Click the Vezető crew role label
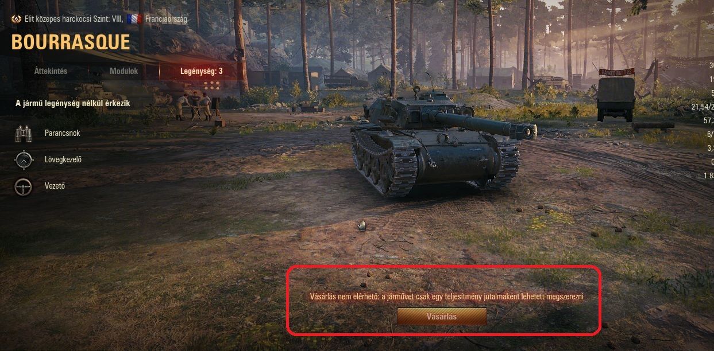The width and height of the screenshot is (714, 351). click(55, 186)
